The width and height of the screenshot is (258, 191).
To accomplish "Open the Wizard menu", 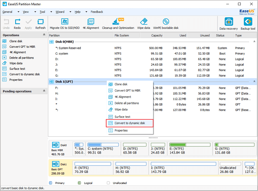I will (x=60, y=12).
